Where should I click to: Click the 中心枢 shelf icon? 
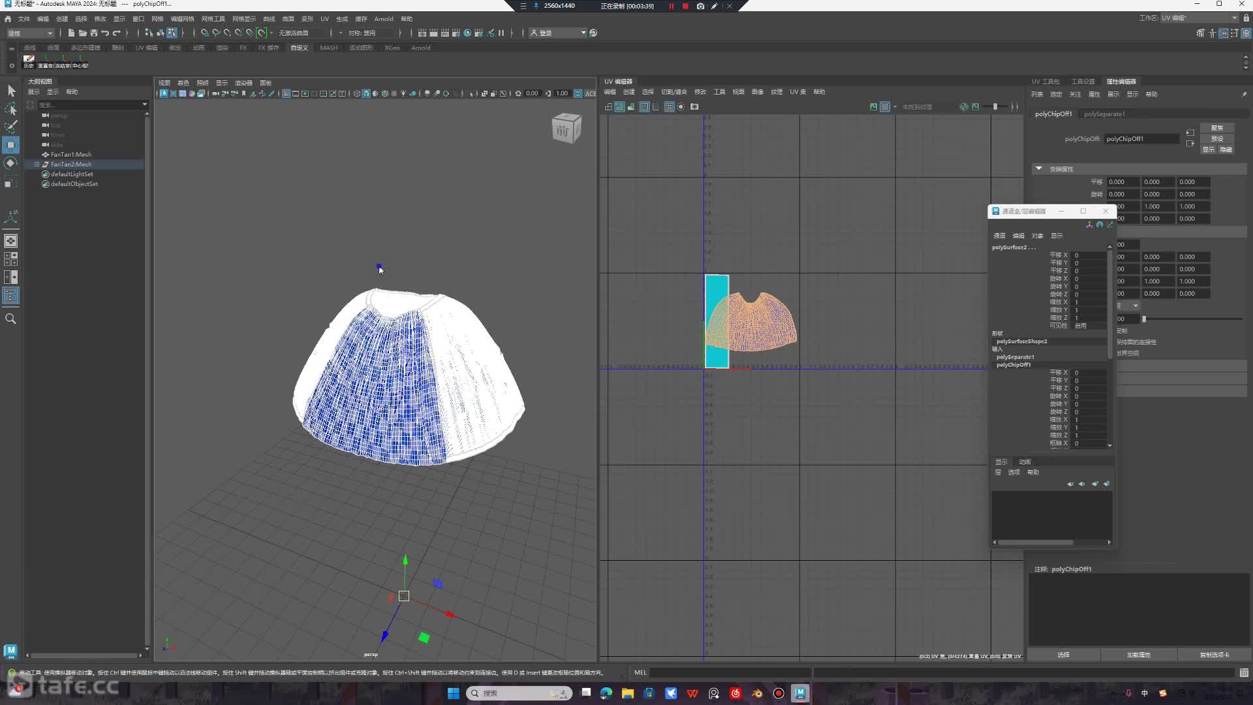(80, 61)
